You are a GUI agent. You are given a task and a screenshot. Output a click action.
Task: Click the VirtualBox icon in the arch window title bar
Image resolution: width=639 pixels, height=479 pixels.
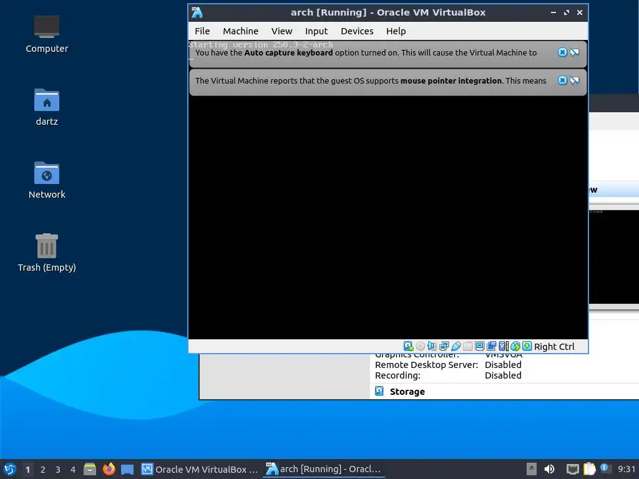197,12
